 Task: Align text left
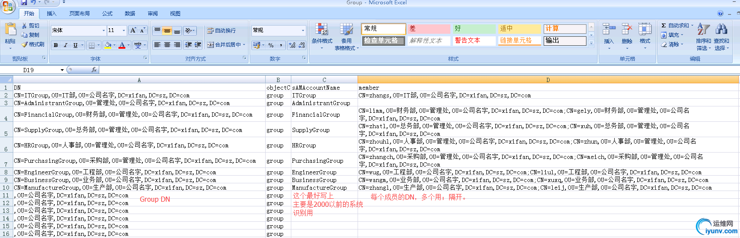click(157, 45)
